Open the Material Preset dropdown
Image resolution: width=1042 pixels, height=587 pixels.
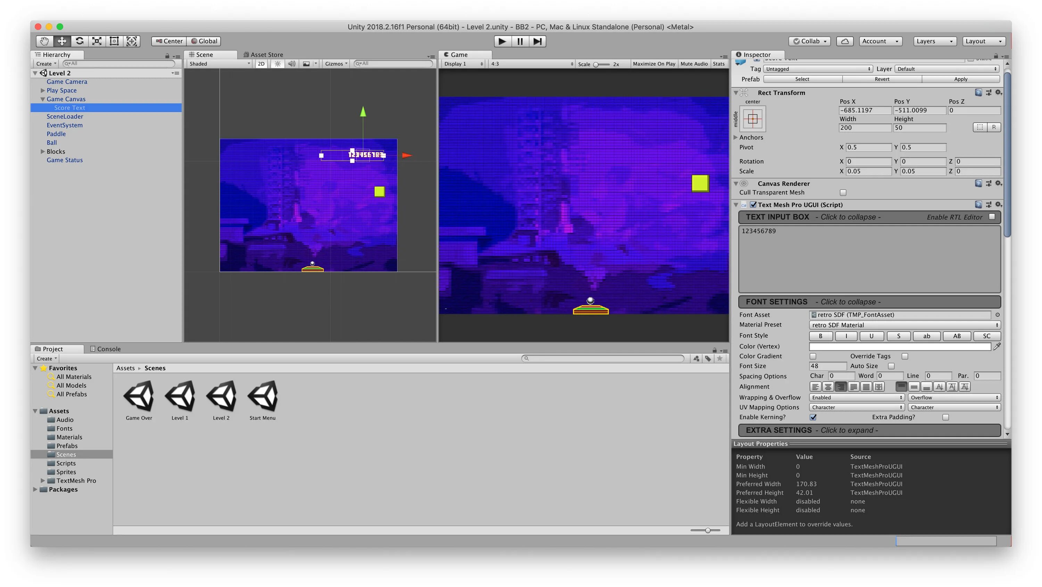tap(904, 325)
